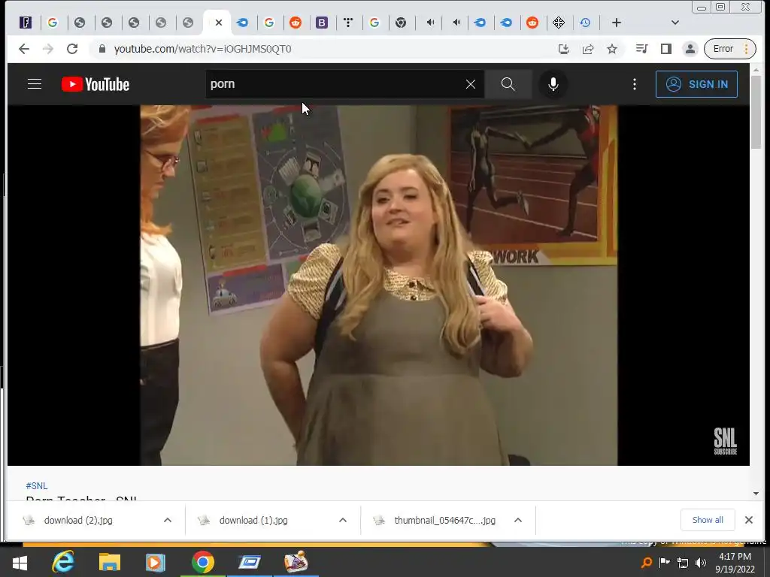Open the network tray icon

(x=683, y=562)
